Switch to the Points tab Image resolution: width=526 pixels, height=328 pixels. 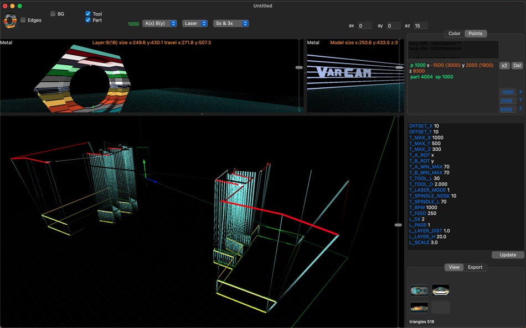coord(476,34)
